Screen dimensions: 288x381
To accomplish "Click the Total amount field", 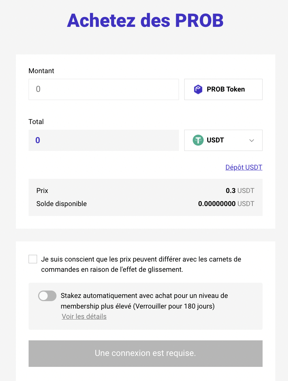I will [x=104, y=140].
